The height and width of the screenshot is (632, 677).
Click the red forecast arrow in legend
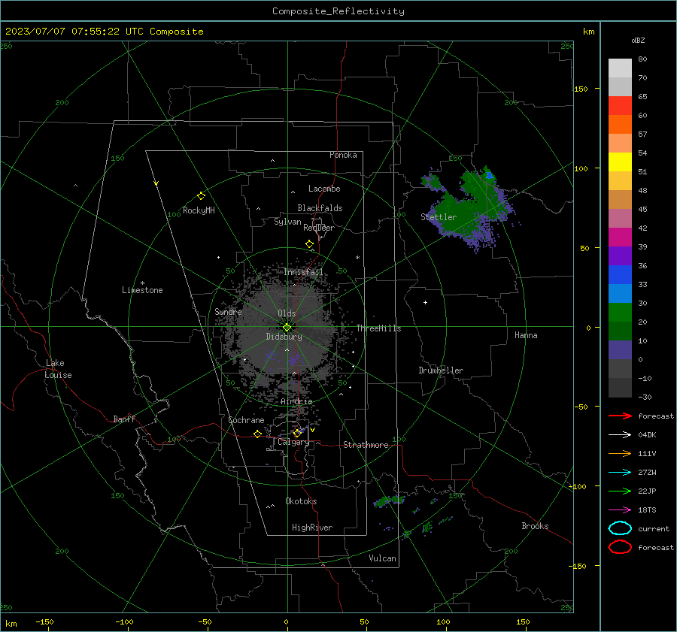click(x=620, y=416)
